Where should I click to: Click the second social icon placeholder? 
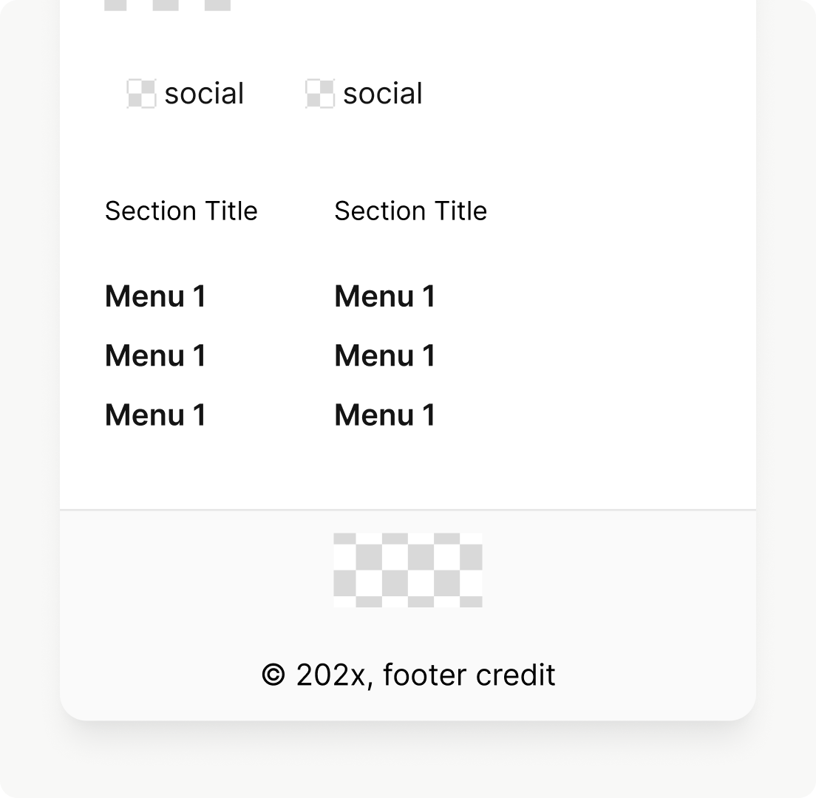pyautogui.click(x=320, y=94)
